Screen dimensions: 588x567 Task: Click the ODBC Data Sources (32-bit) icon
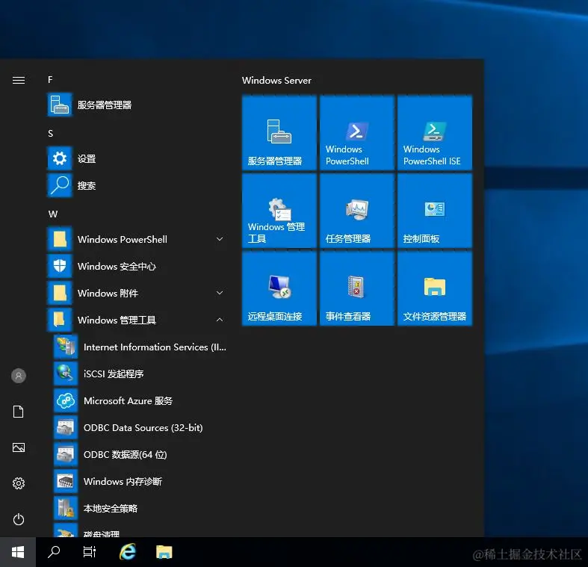pos(66,427)
